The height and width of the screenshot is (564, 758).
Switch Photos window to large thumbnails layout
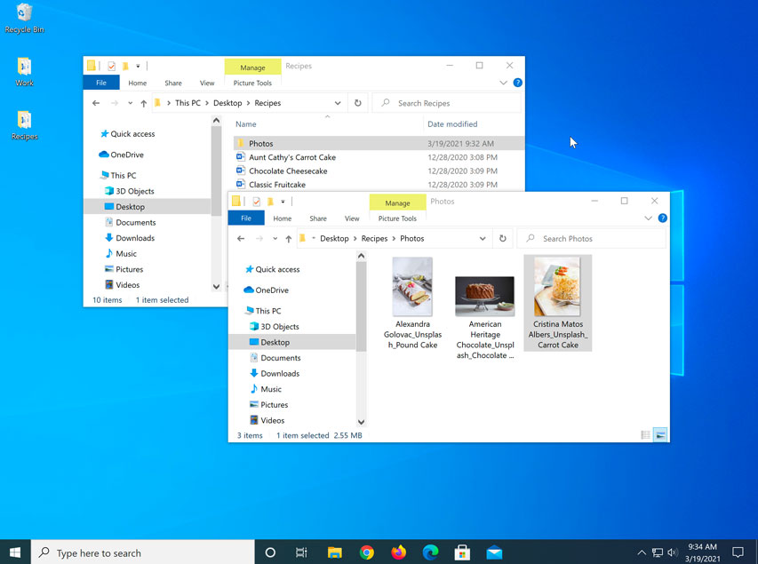[x=658, y=434]
